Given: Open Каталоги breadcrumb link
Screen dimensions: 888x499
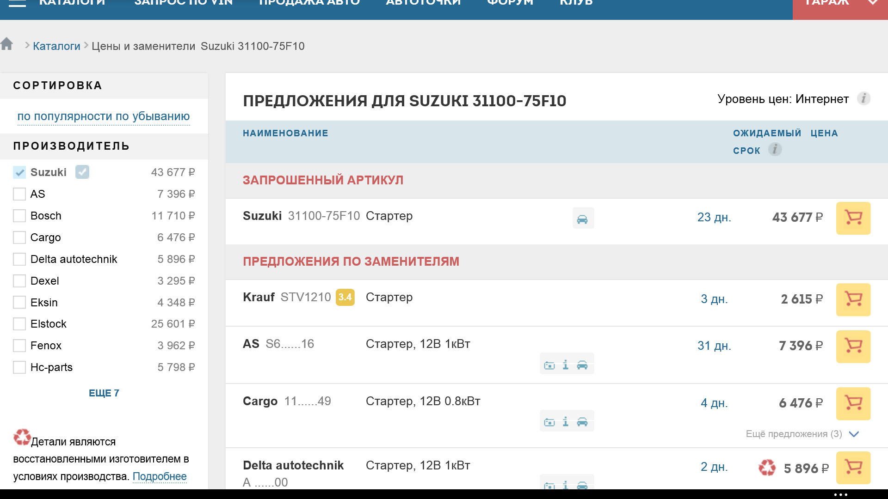Looking at the screenshot, I should pyautogui.click(x=56, y=46).
